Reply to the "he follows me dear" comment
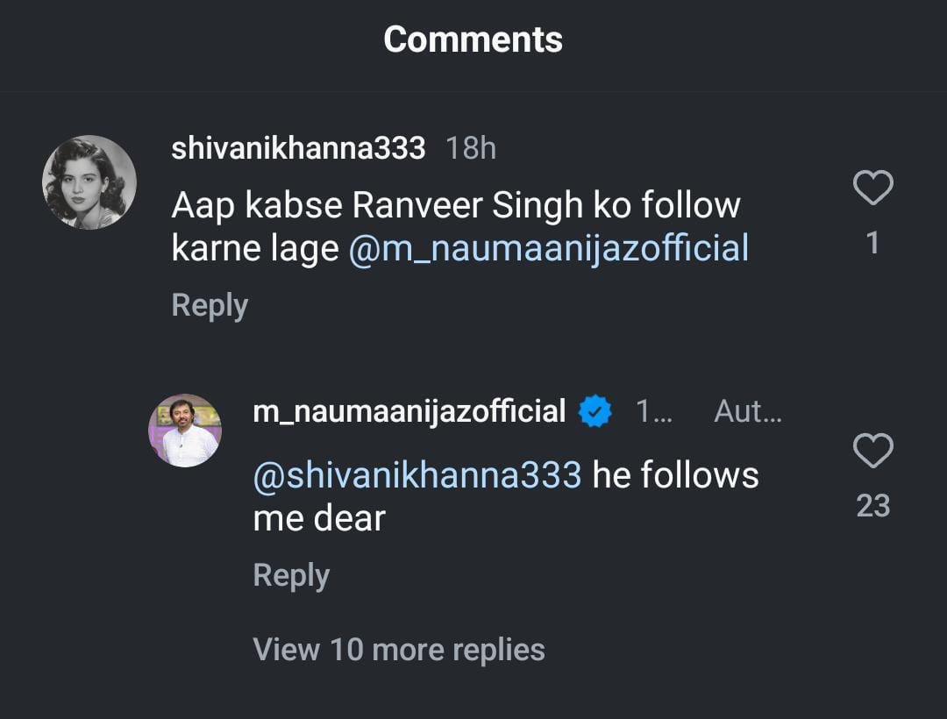 tap(291, 575)
